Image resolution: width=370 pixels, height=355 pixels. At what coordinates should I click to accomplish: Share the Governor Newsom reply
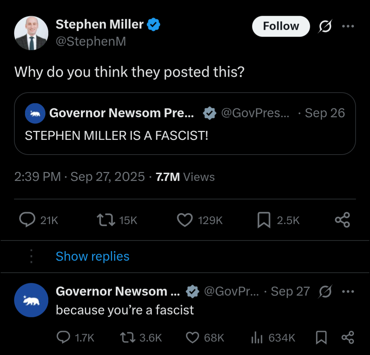(348, 338)
